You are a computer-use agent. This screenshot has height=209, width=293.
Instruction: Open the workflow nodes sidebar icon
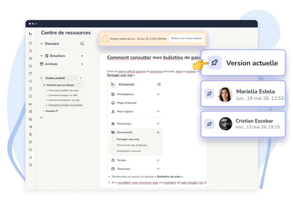(x=30, y=134)
